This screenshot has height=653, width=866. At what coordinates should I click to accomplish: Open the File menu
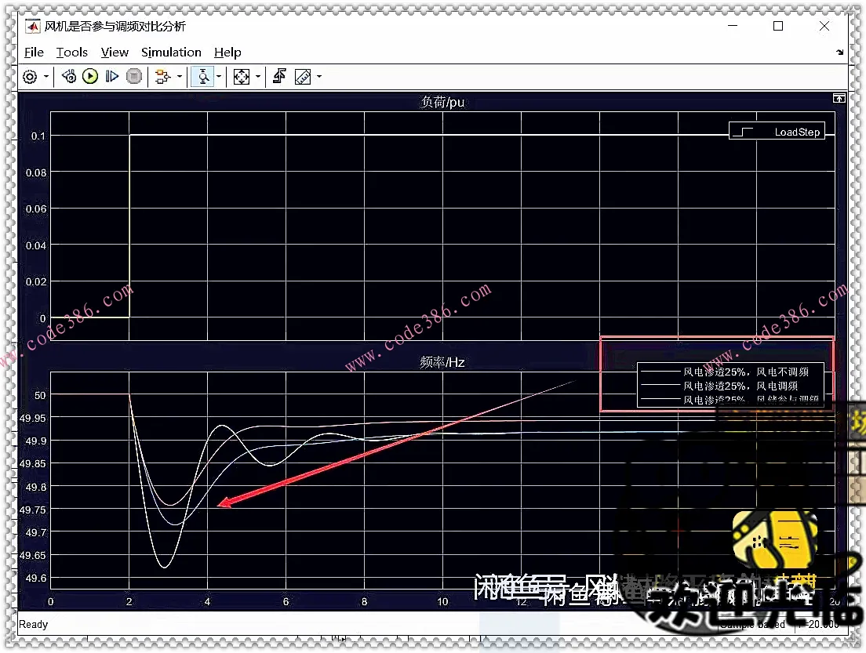tap(34, 53)
